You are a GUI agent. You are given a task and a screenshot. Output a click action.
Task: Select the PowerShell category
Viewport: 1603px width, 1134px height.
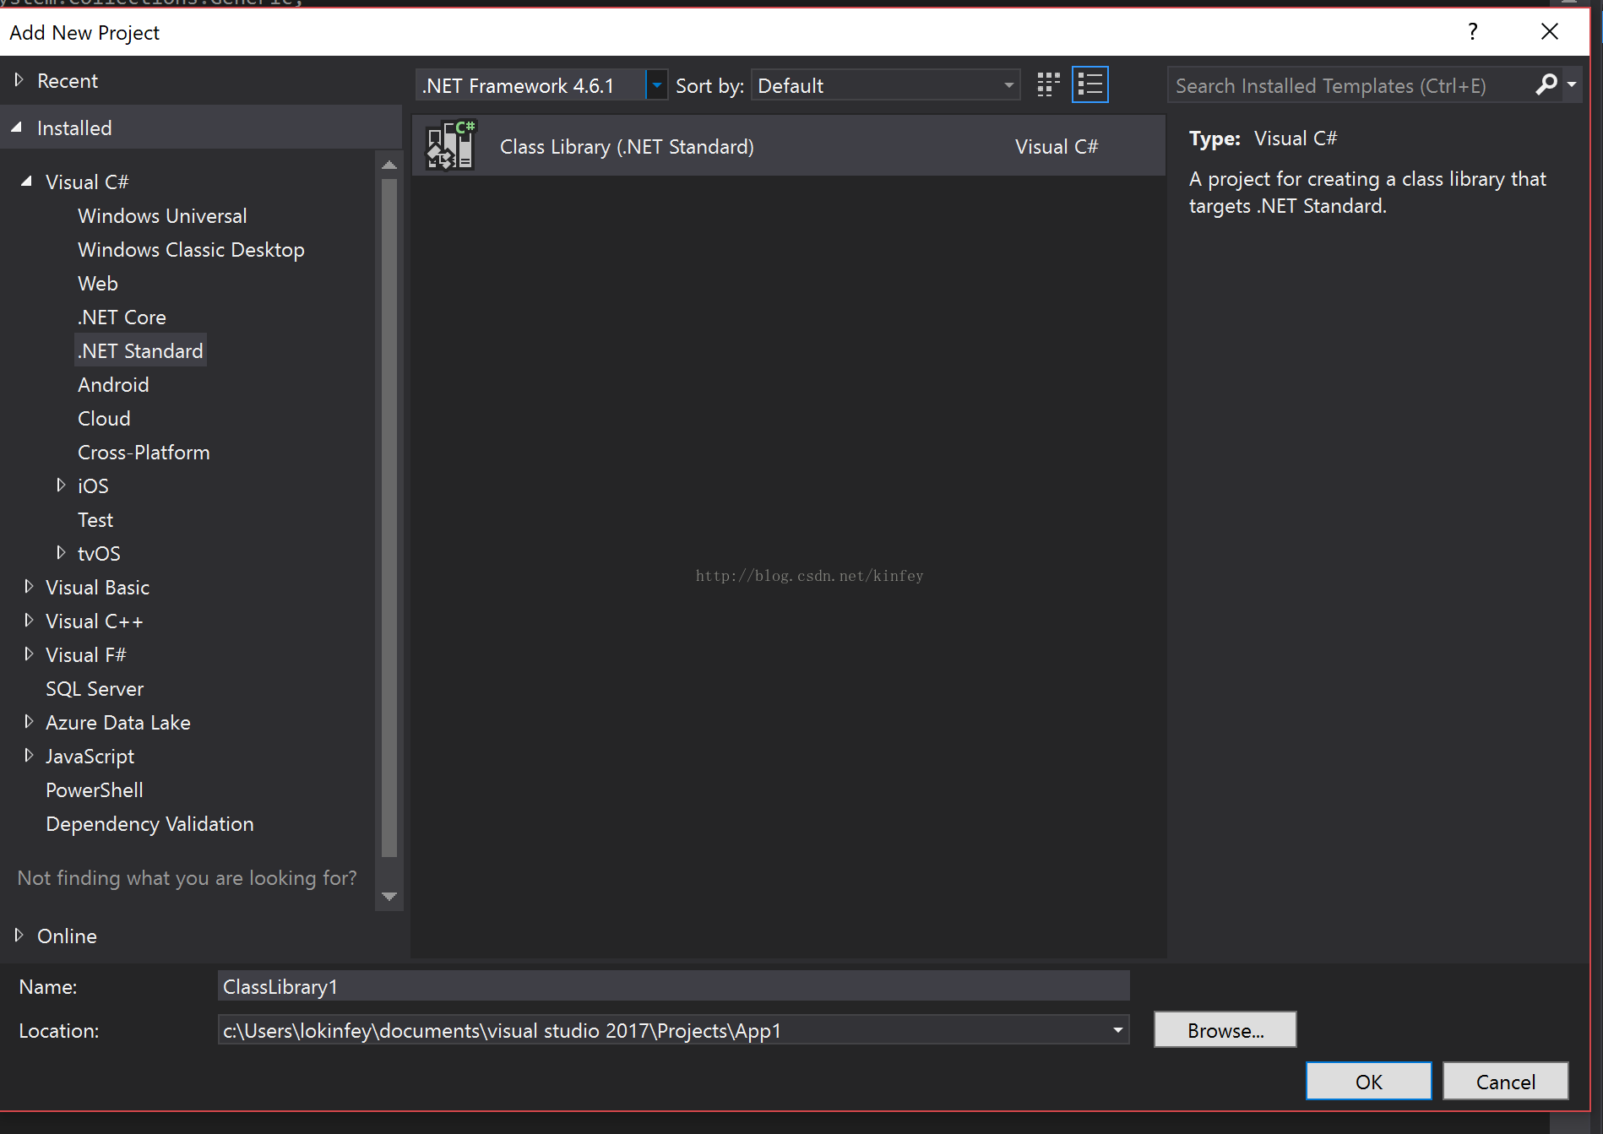[x=95, y=789]
